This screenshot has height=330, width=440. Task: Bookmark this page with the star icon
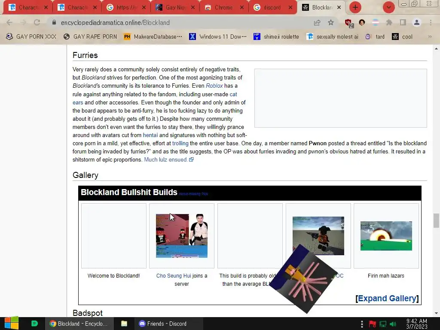[x=331, y=22]
